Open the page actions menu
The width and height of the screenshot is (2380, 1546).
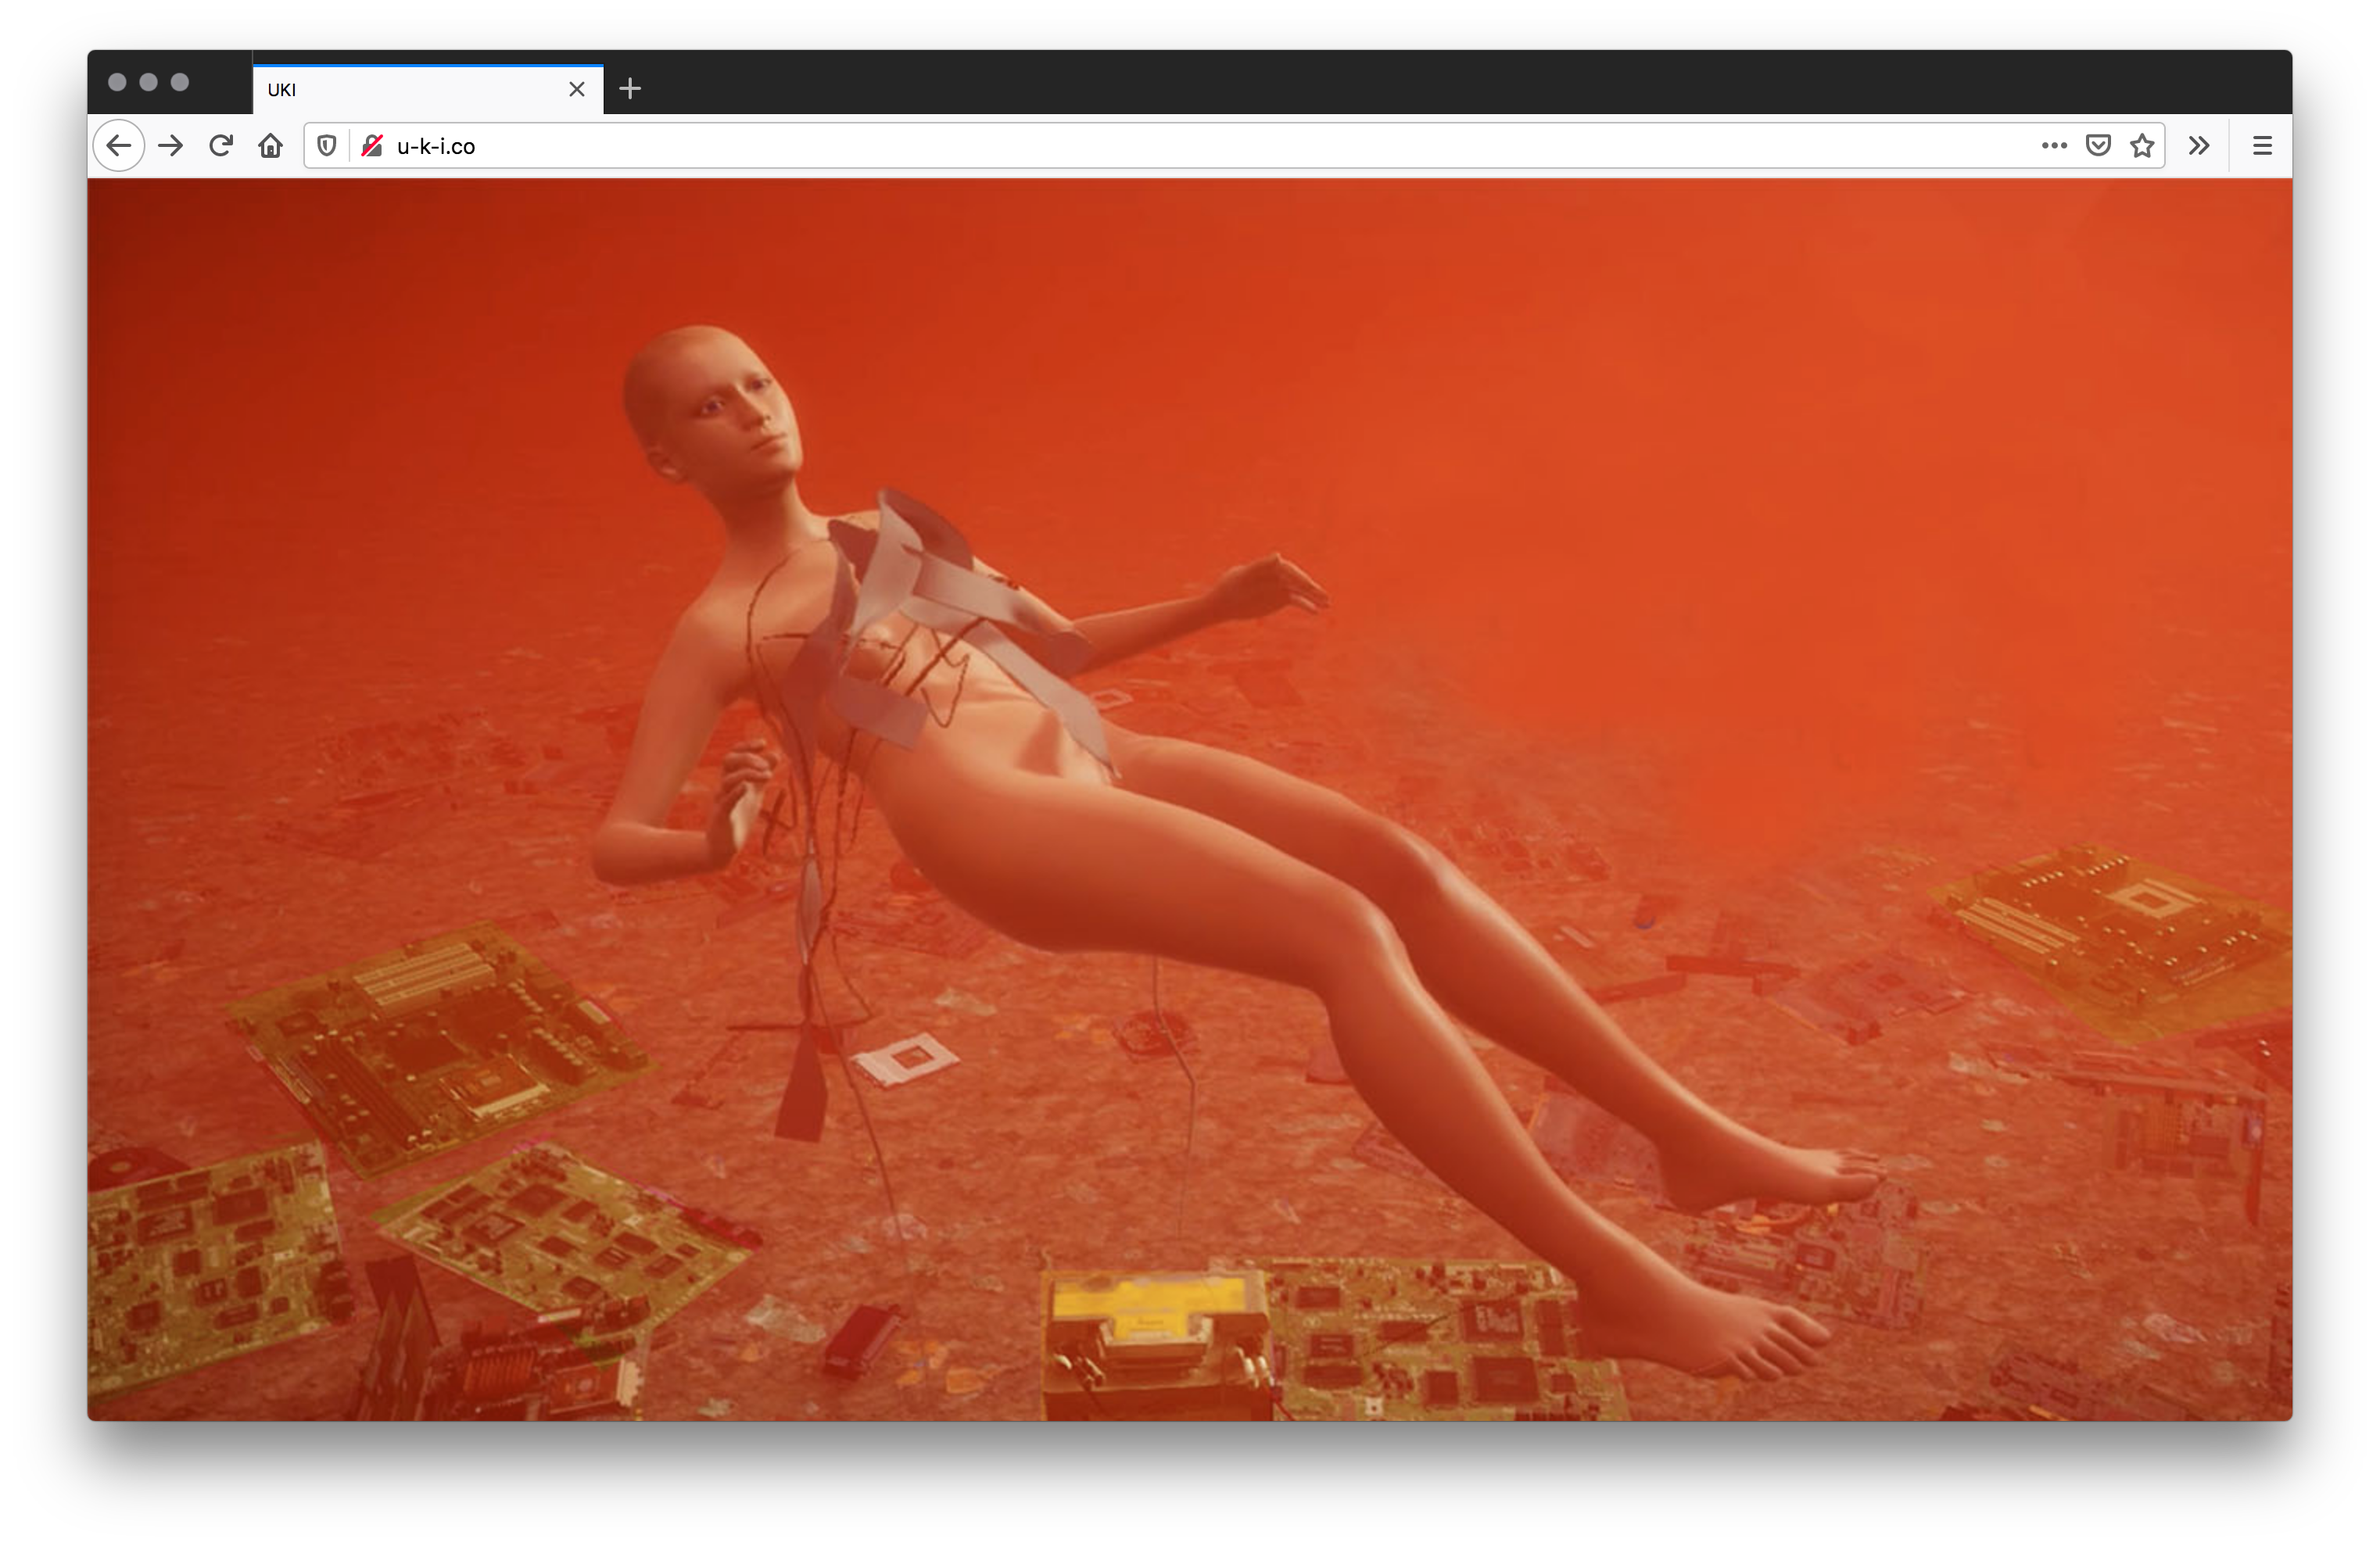tap(2054, 146)
